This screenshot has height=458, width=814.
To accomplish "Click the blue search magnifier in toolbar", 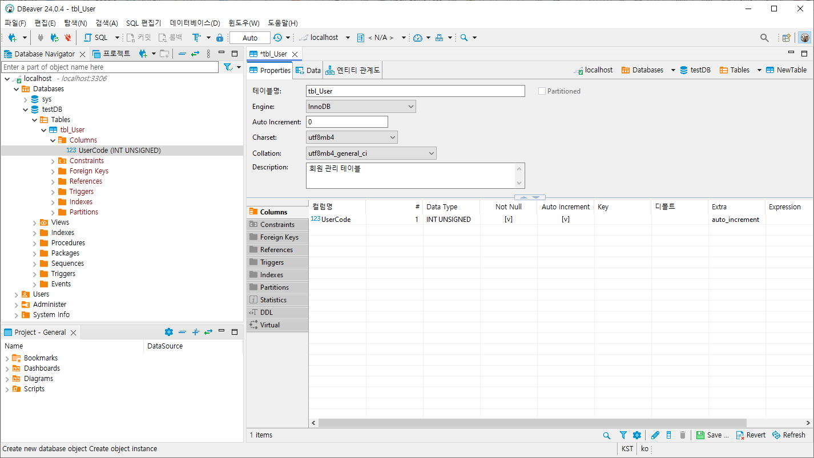I will coord(464,38).
